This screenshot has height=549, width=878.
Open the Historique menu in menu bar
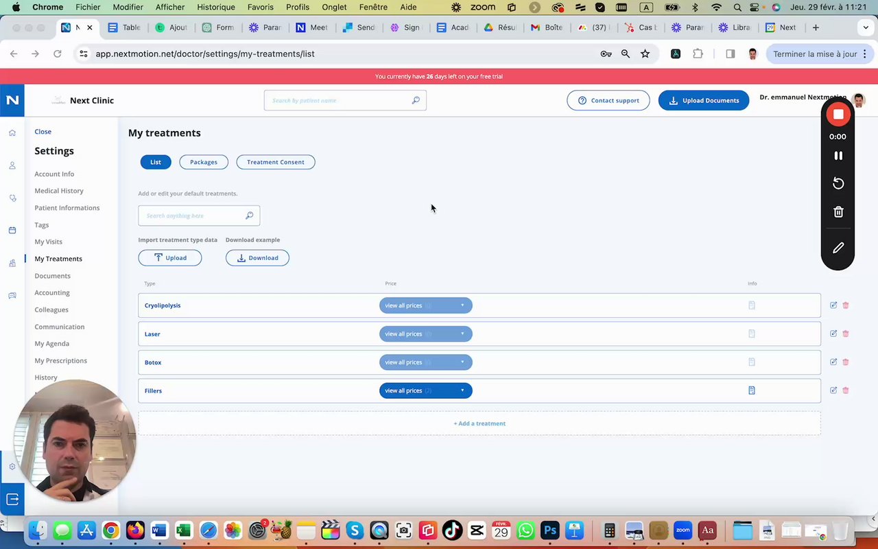coord(216,7)
